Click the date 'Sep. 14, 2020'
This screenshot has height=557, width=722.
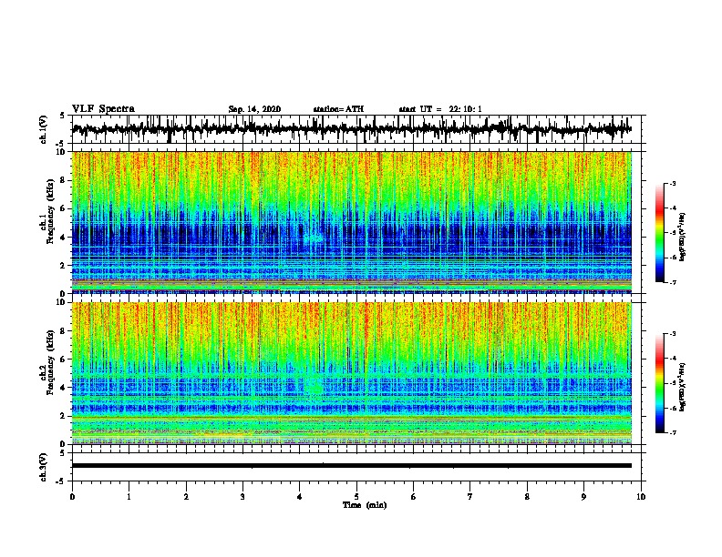pyautogui.click(x=254, y=109)
